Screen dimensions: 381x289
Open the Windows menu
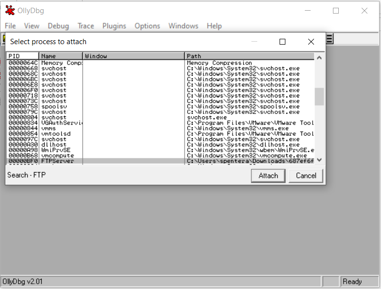click(x=183, y=26)
